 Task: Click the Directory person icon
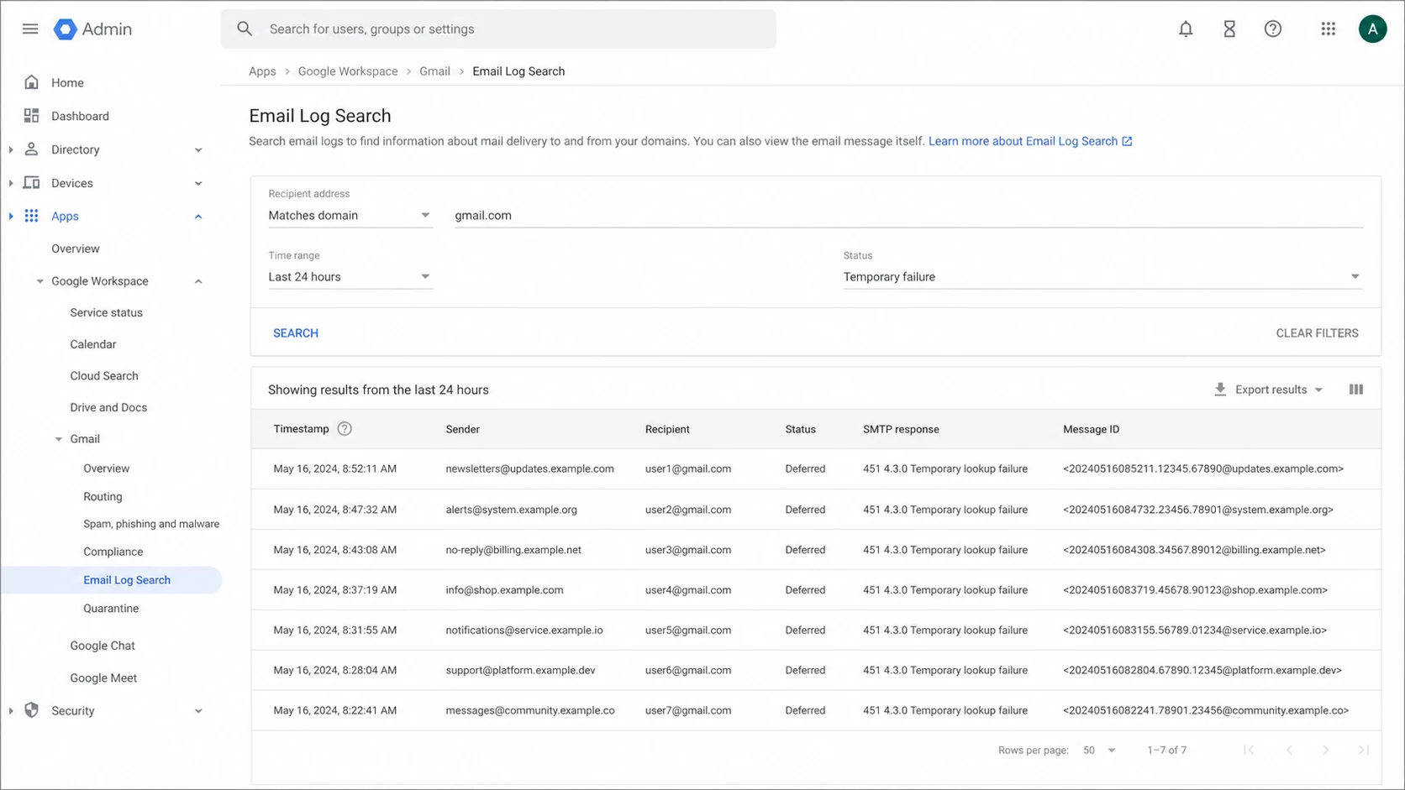[x=31, y=149]
